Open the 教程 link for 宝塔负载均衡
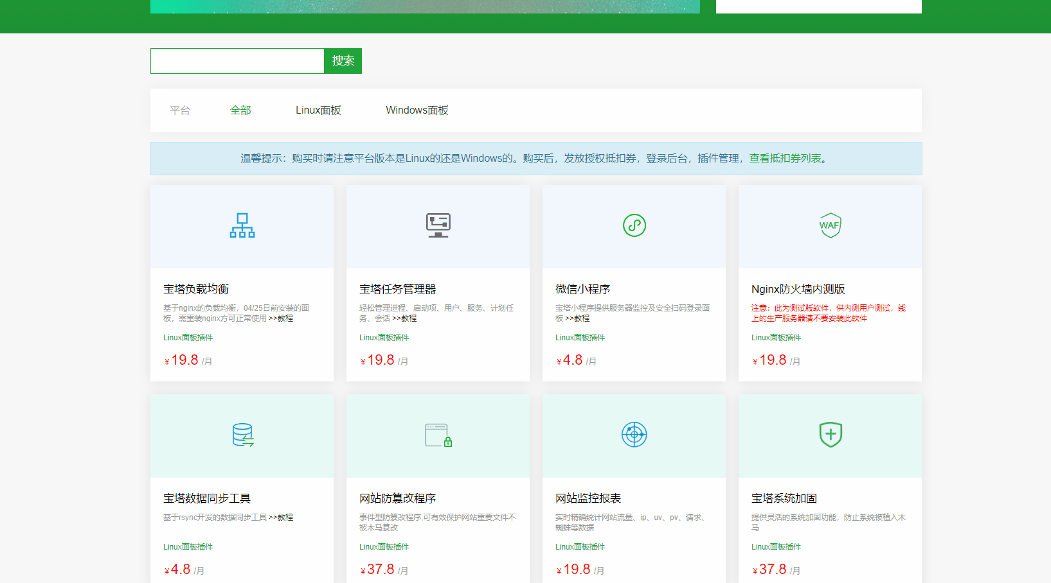 pyautogui.click(x=281, y=318)
